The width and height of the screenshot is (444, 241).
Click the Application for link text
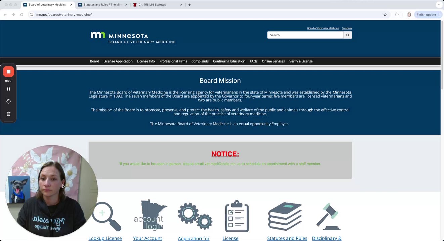pos(193,239)
